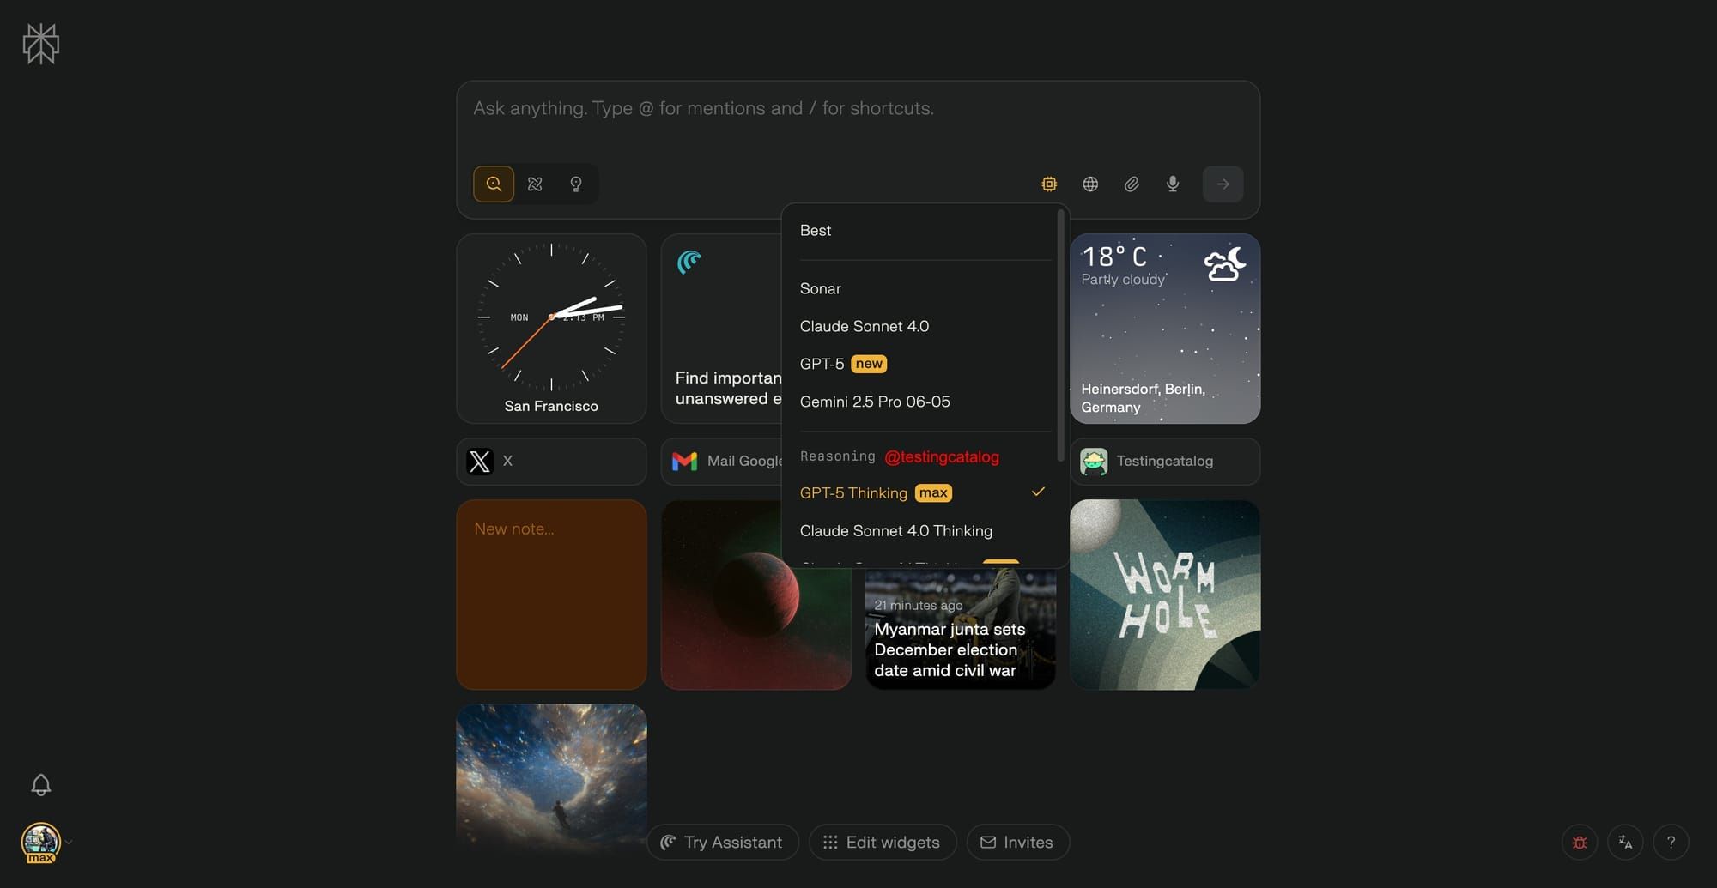Image resolution: width=1717 pixels, height=888 pixels.
Task: Open the profile avatar menu
Action: (x=40, y=843)
